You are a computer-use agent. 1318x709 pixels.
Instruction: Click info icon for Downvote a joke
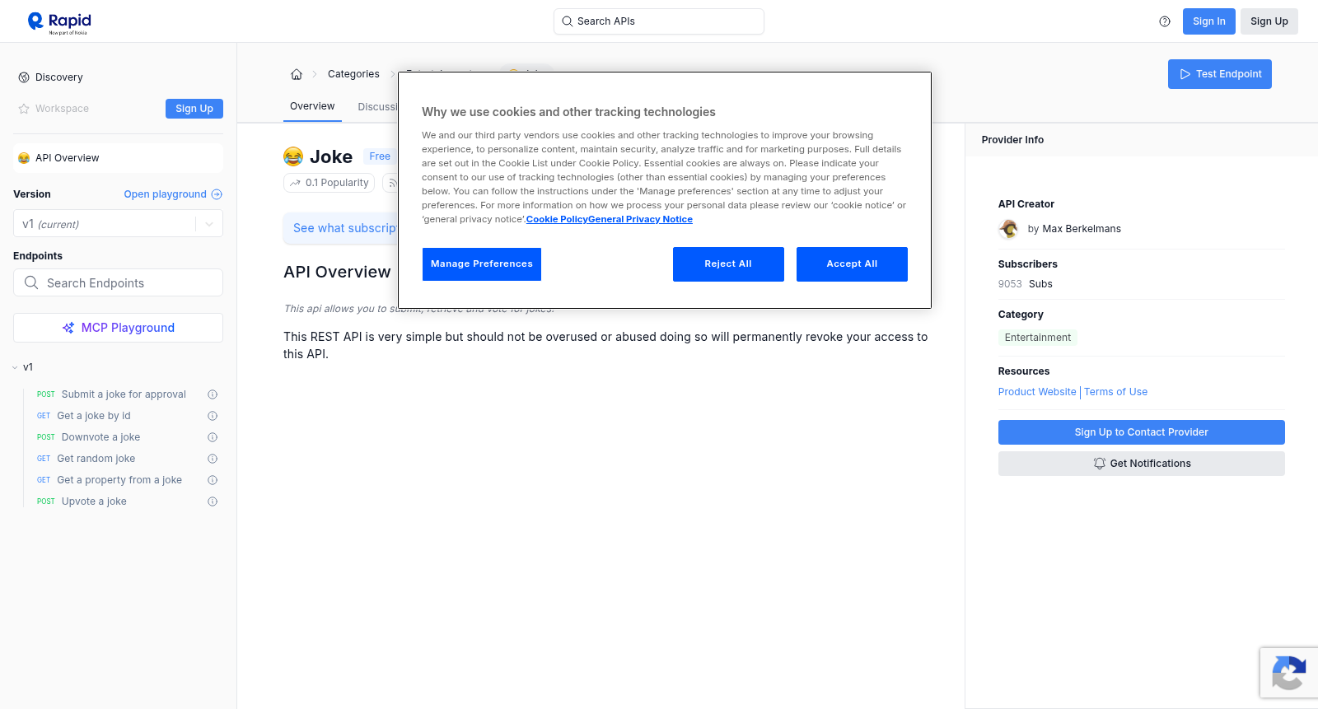click(x=213, y=437)
